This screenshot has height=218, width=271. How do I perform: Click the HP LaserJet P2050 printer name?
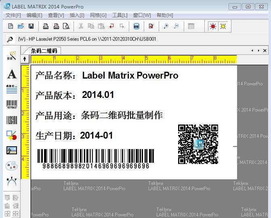coord(87,39)
